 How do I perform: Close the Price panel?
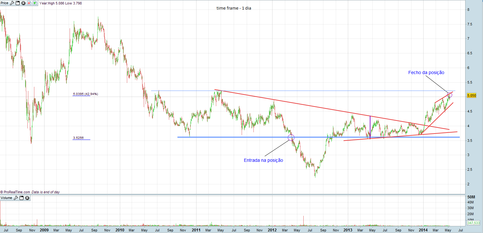23,3
